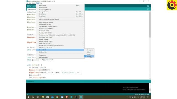This screenshot has height=99, width=177.
Task: Open Manage Libraries from Tools menu
Action: 60,12
